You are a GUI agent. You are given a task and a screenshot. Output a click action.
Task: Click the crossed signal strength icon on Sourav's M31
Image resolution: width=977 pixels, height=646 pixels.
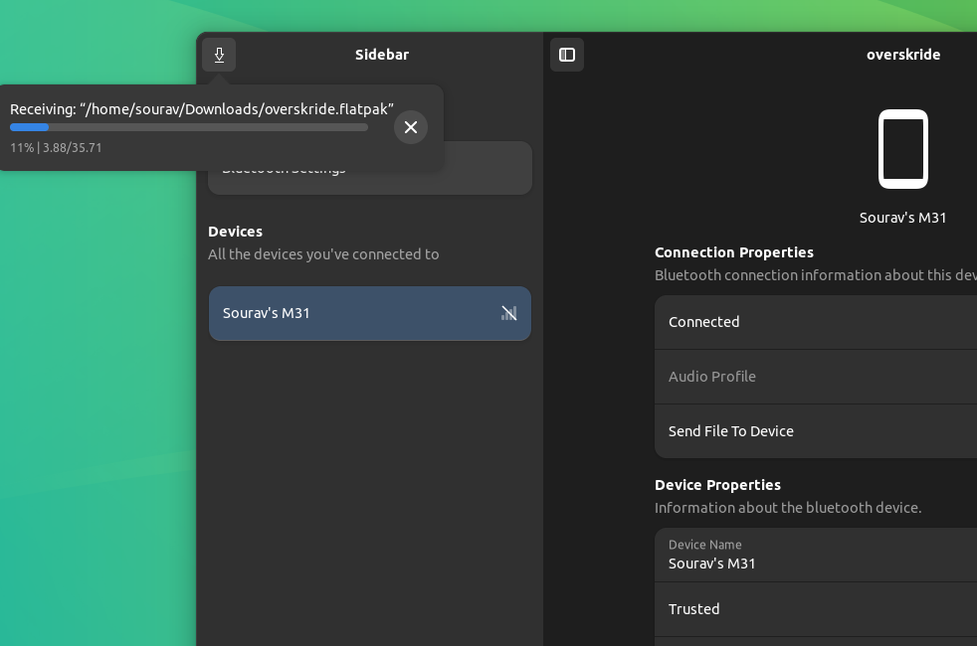(x=509, y=313)
